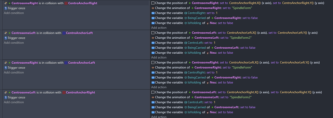Click position icon of CentrosomeRight to CentroAnchorRight.X() action
Viewport: 333px width, 118px height.
point(153,3)
